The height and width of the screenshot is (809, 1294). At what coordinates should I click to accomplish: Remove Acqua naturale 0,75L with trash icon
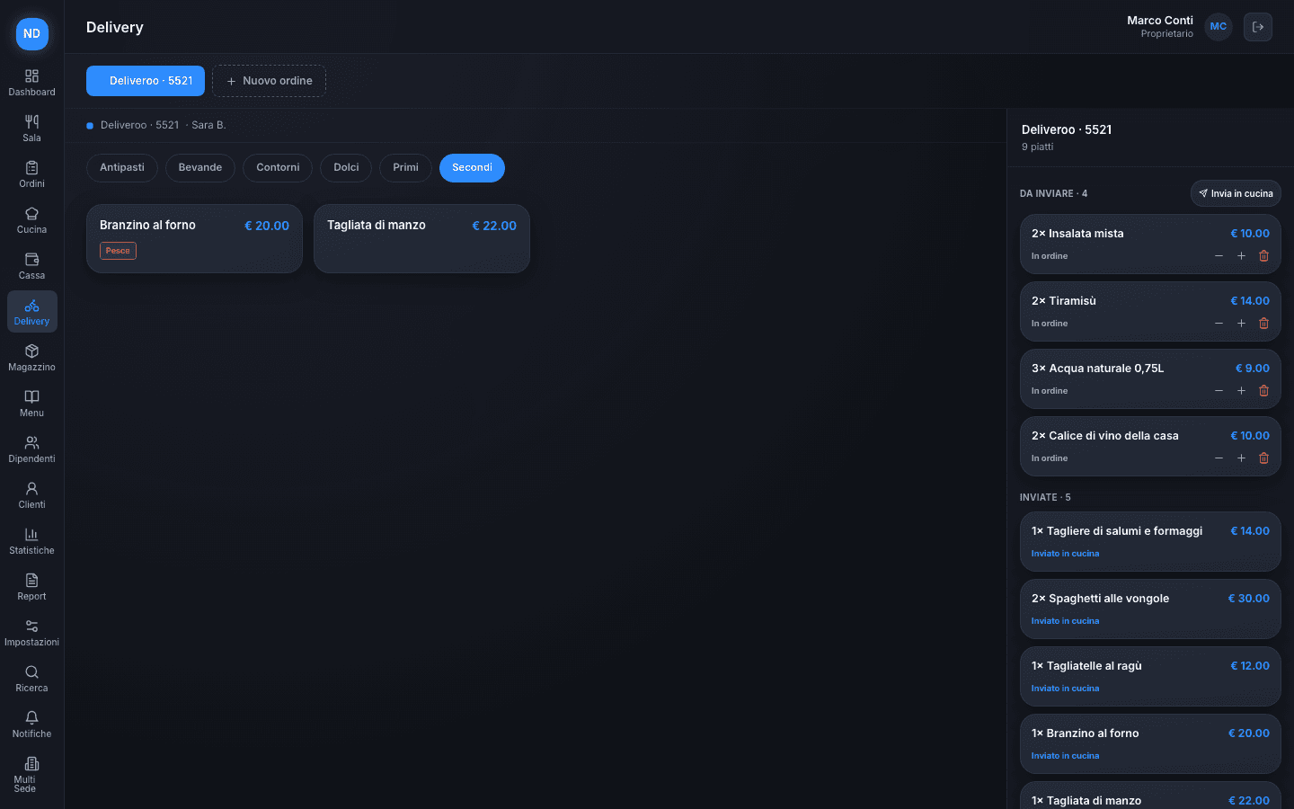point(1263,391)
